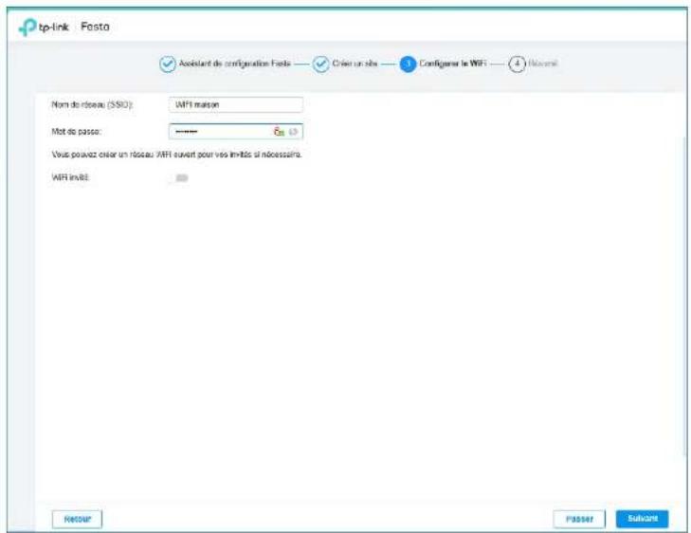Screen dimensions: 691x533
Task: Click the 'Festa' product name text
Action: (x=95, y=27)
